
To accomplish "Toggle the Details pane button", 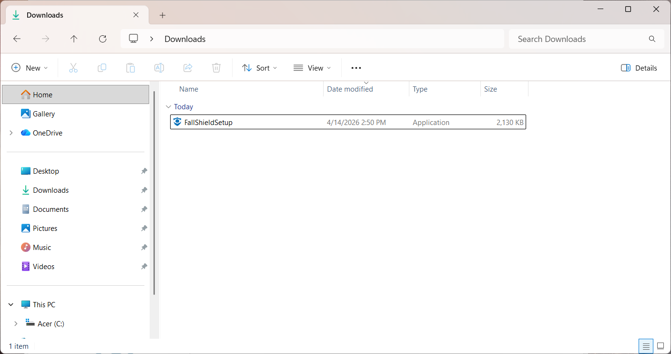I will pos(639,68).
